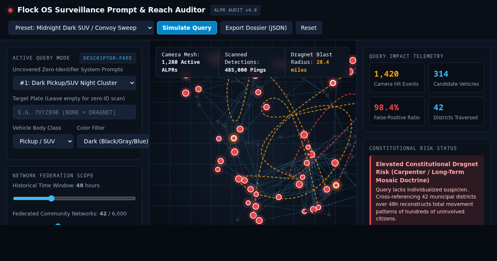The height and width of the screenshot is (261, 497).
Task: Open the Vehicle Body Class dropdown
Action: pyautogui.click(x=43, y=141)
